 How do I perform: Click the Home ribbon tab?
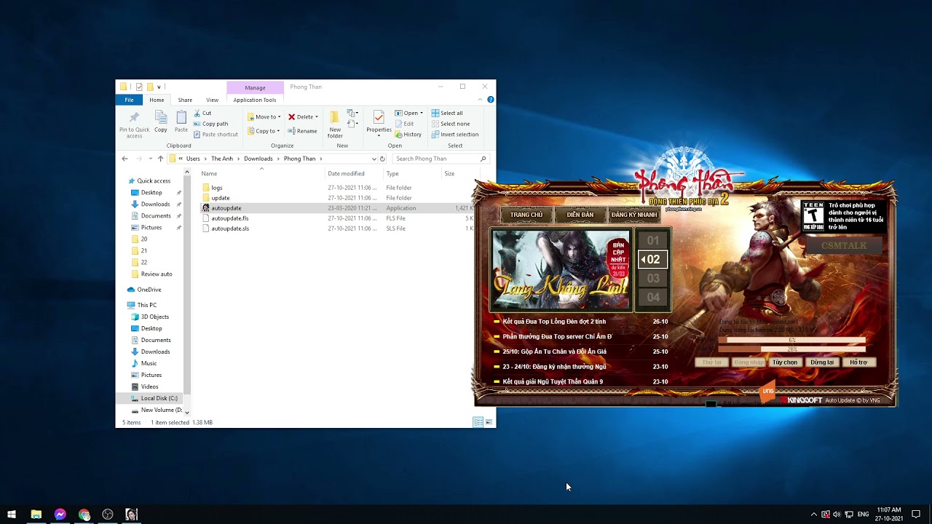click(x=157, y=100)
